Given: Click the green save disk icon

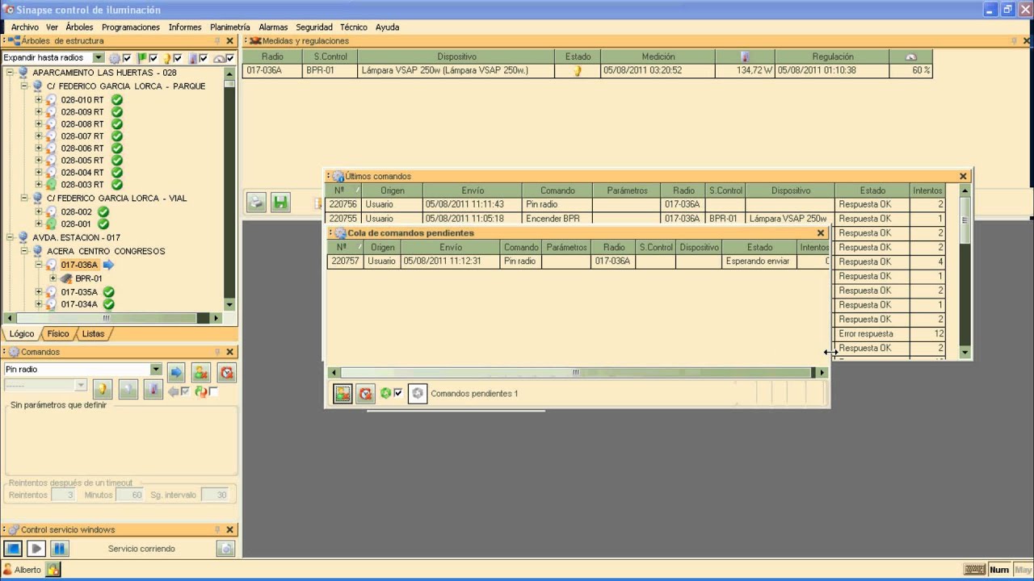Looking at the screenshot, I should pos(280,203).
